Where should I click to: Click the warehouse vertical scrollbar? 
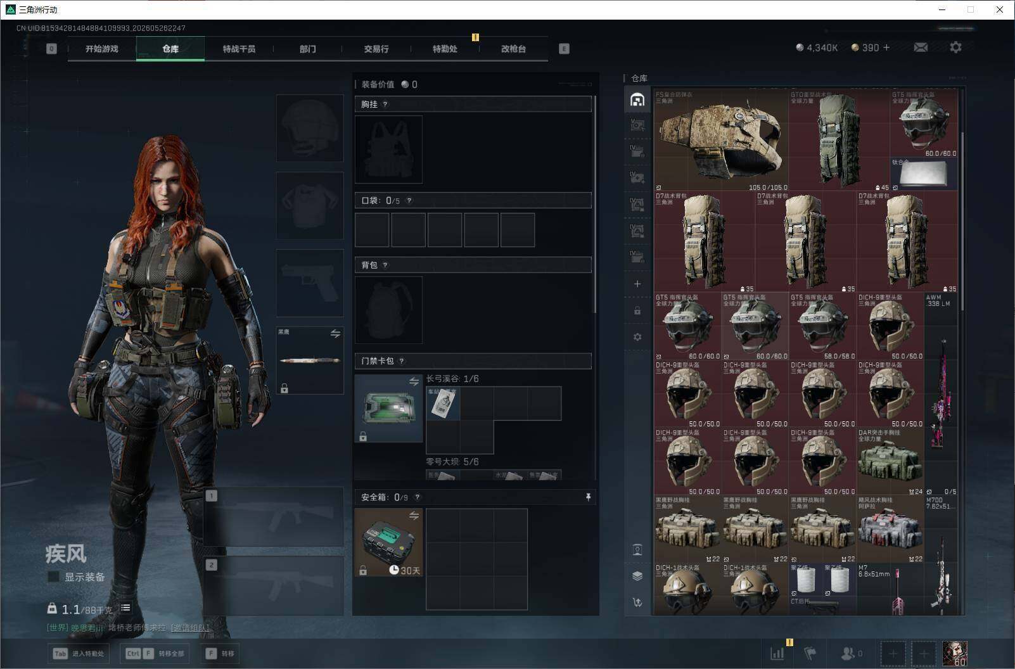tap(962, 222)
